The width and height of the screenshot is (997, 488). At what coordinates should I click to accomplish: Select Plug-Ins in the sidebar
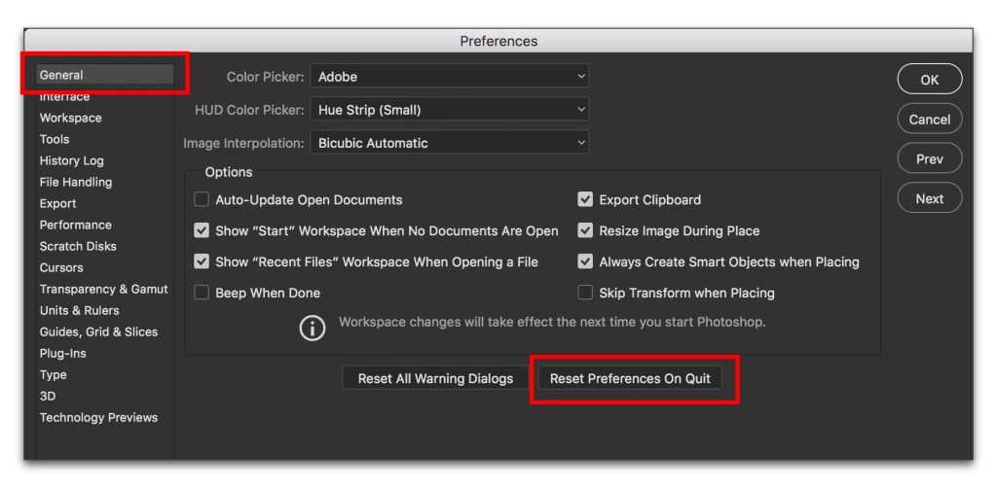click(62, 354)
